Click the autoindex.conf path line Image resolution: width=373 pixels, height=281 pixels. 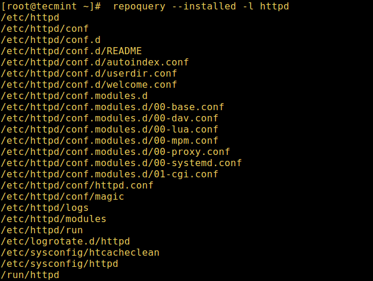[x=95, y=62]
